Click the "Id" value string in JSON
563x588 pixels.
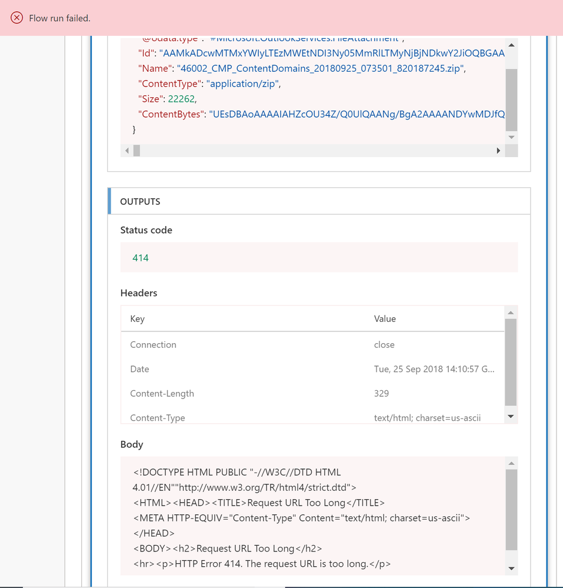coord(332,53)
